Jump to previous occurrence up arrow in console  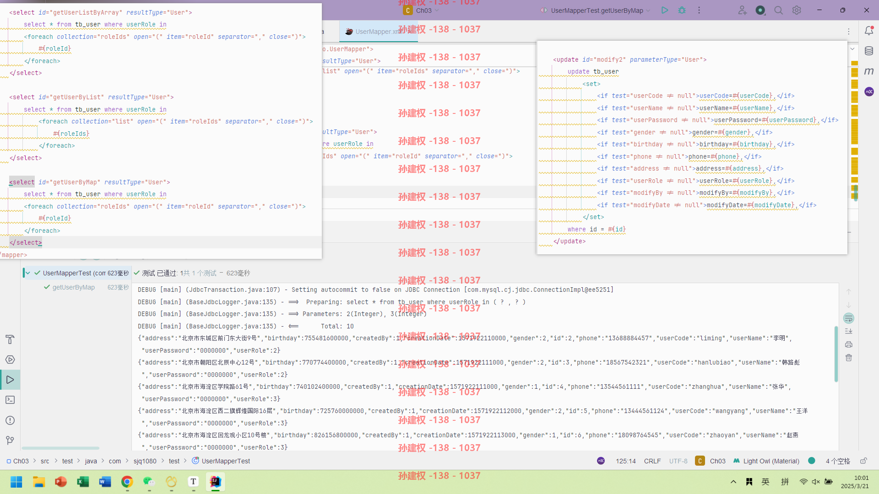click(848, 292)
